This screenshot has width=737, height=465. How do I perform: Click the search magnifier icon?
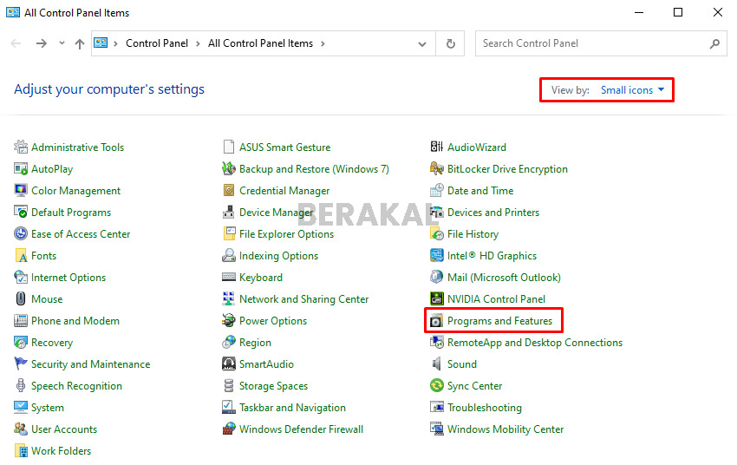click(x=715, y=43)
